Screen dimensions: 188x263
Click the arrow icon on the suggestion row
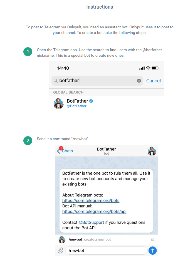pyautogui.click(x=153, y=240)
